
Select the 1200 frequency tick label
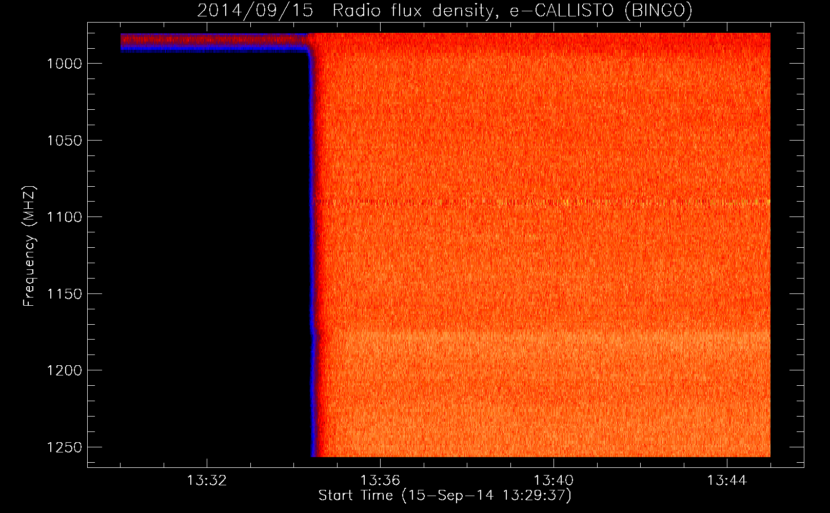(64, 370)
